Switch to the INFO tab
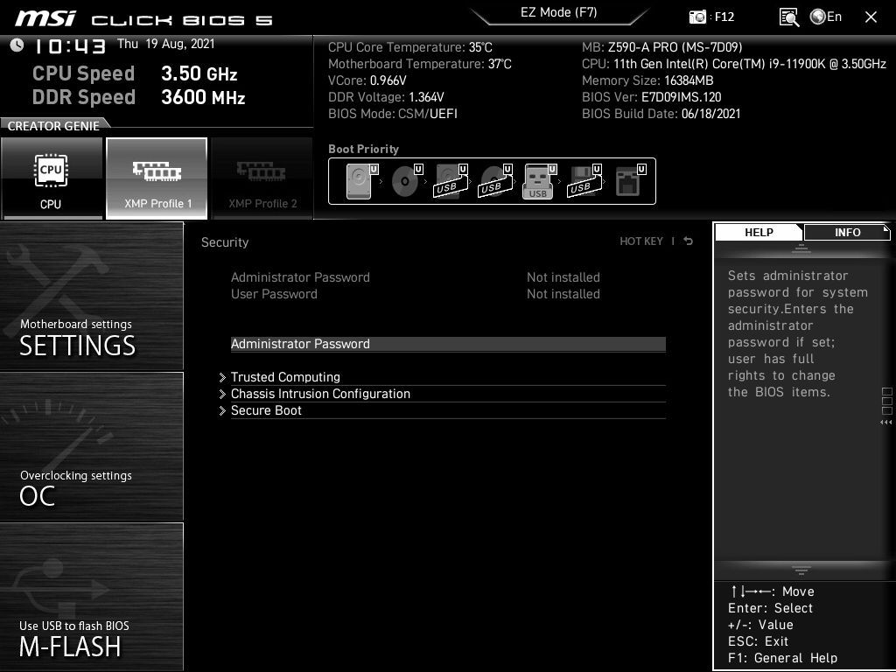 [x=847, y=232]
